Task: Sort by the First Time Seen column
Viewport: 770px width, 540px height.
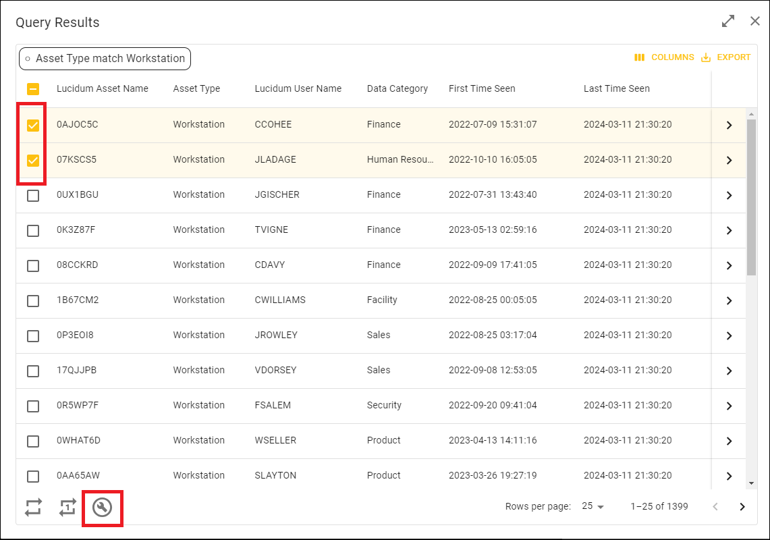Action: 482,88
